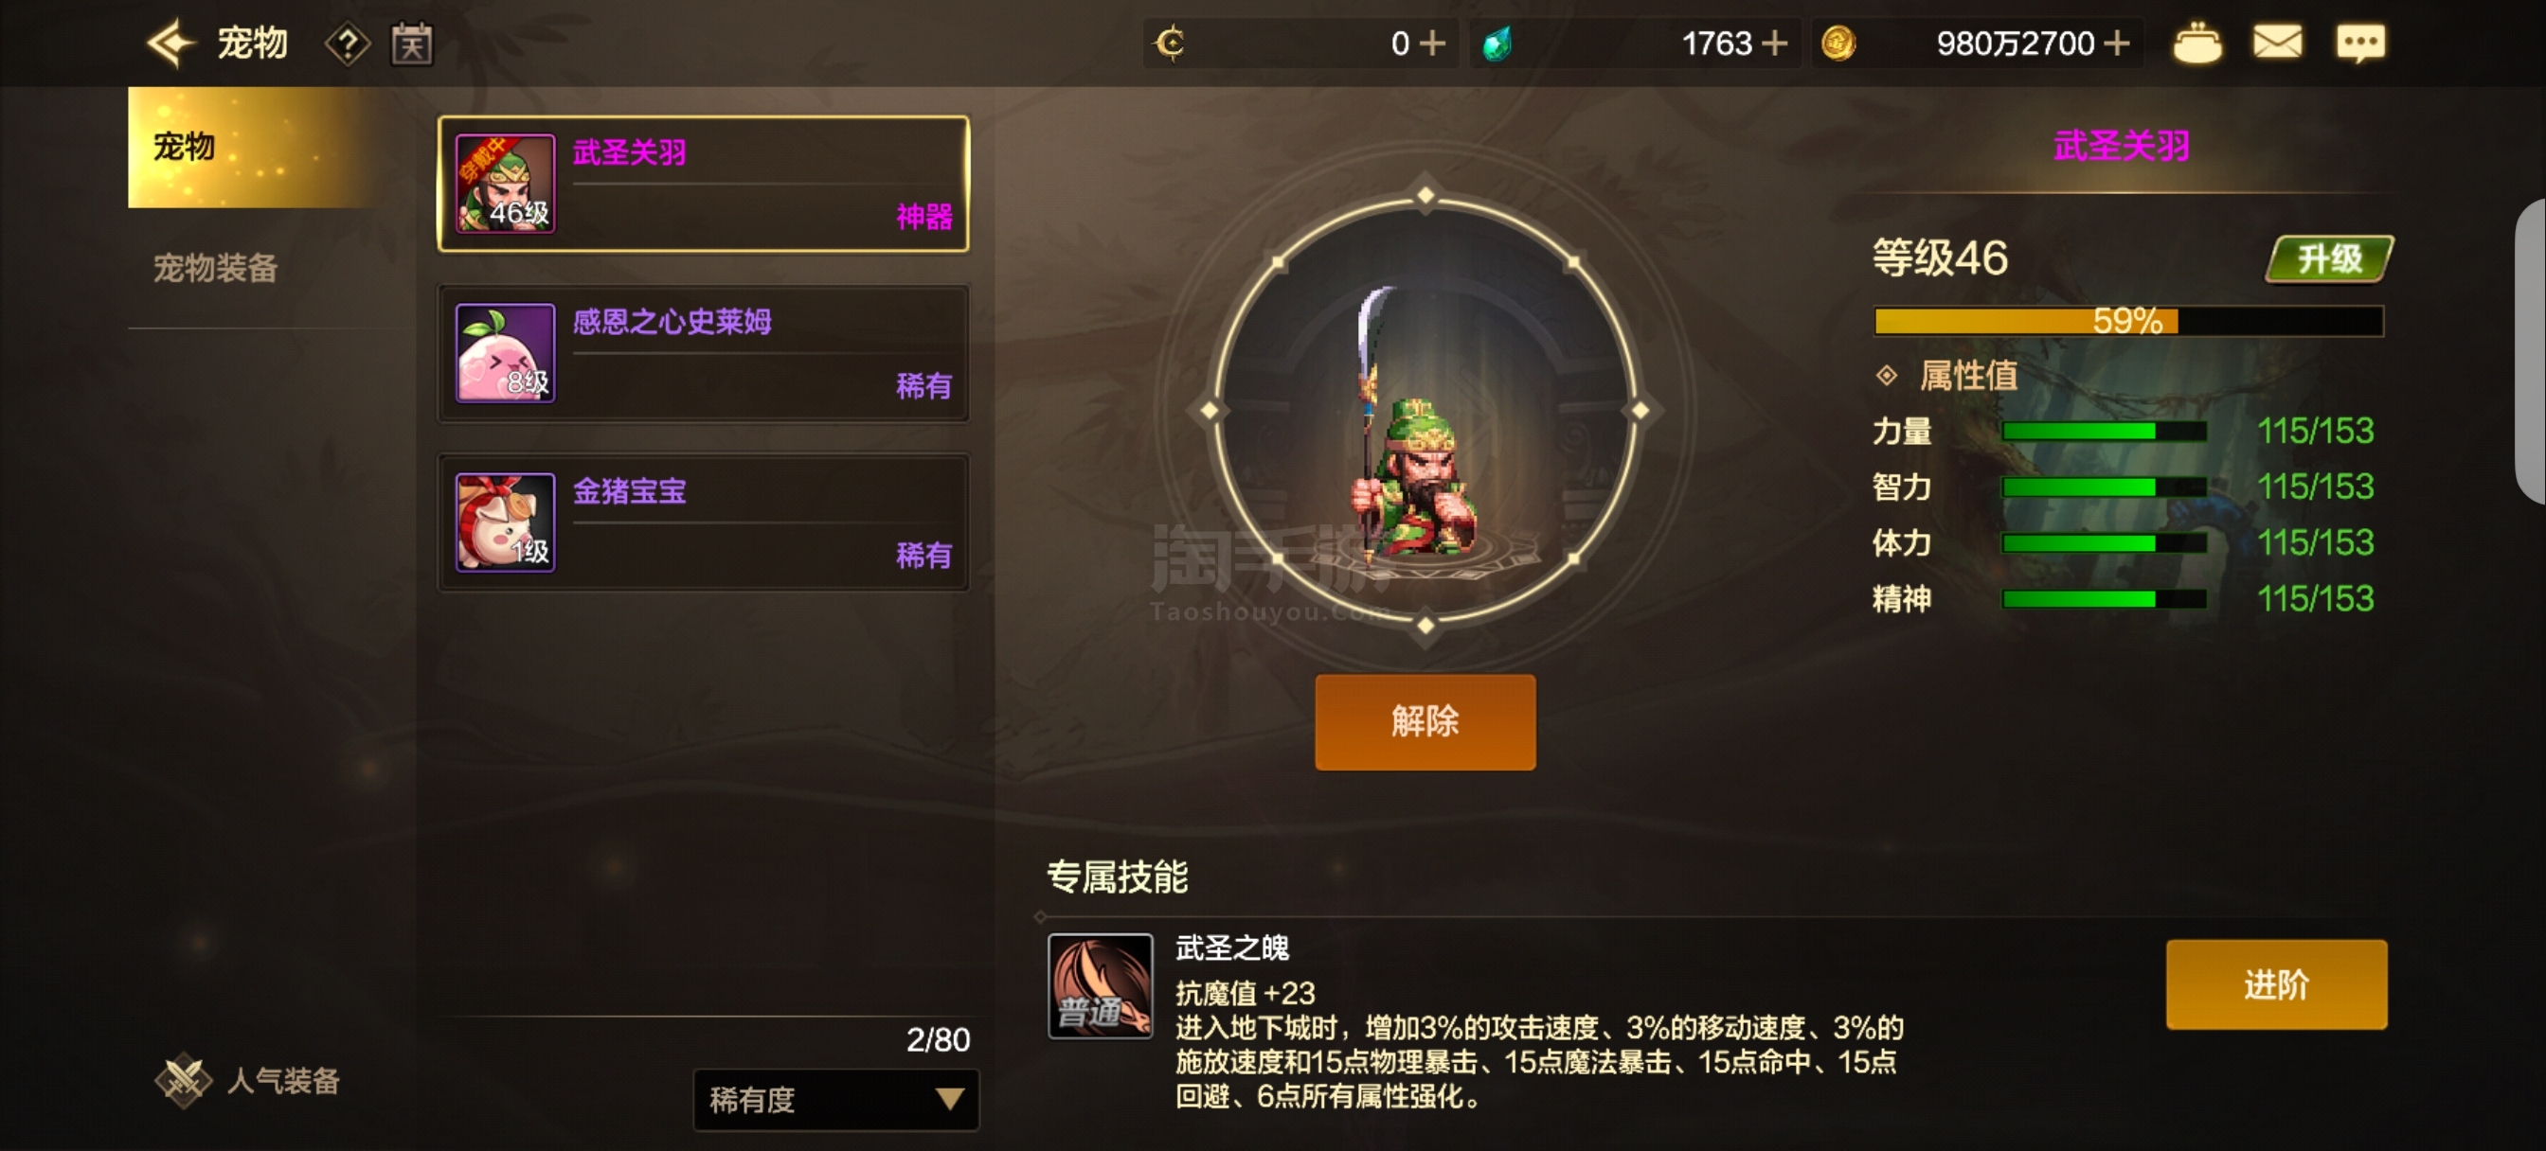Tap the back arrow icon

[171, 44]
